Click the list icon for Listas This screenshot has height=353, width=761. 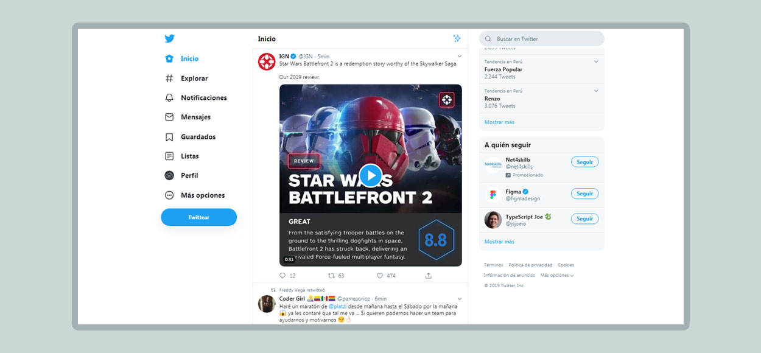coord(169,156)
